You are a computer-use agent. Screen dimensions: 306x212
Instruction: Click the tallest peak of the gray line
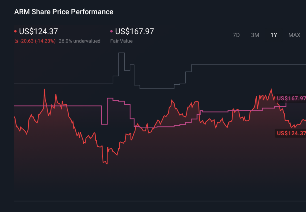tap(121, 53)
